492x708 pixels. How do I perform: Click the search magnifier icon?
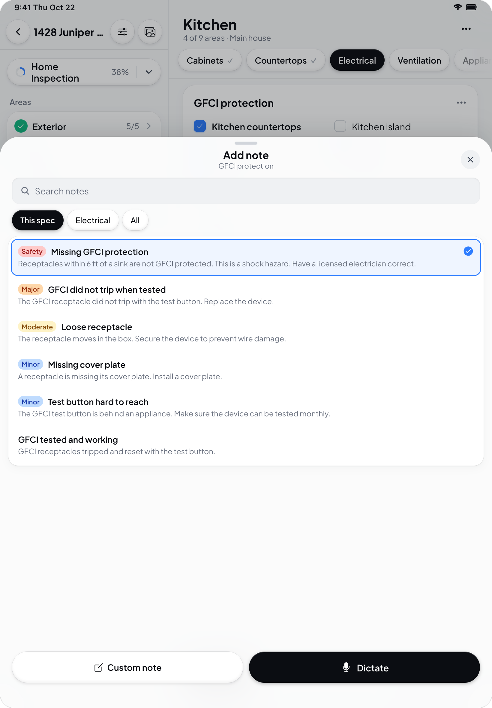coord(25,191)
